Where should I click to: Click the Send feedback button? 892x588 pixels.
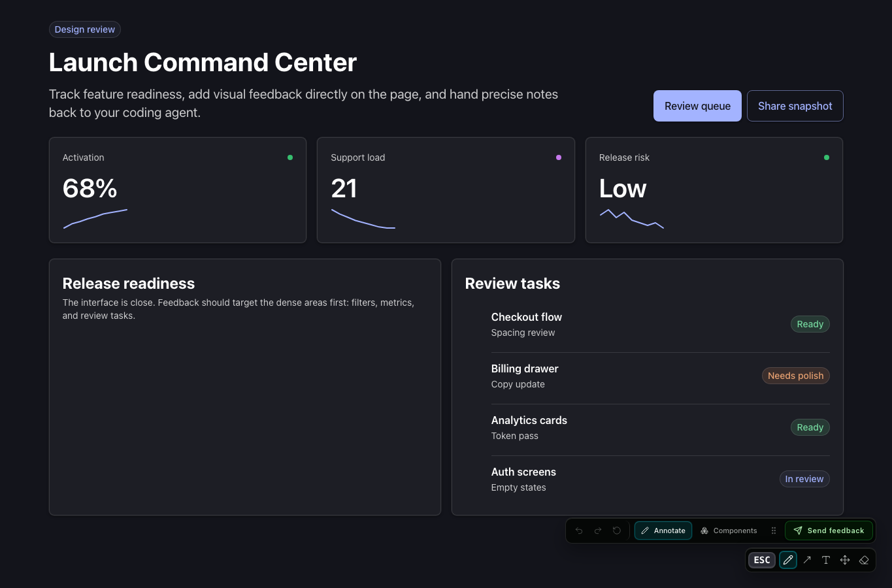(x=829, y=531)
